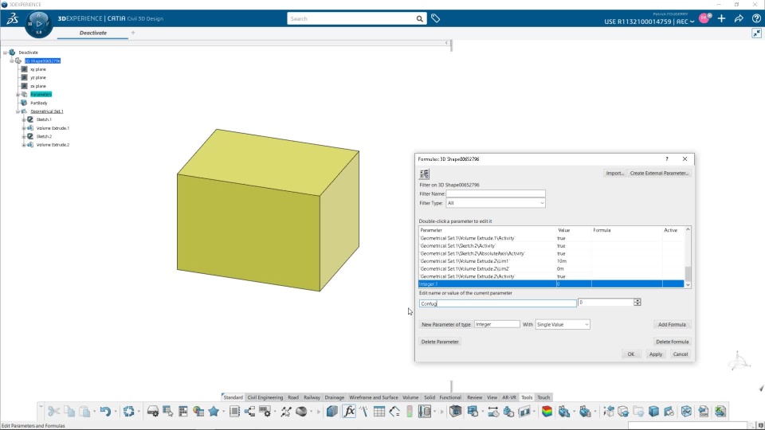Click the Apply button
Image resolution: width=765 pixels, height=430 pixels.
(656, 354)
